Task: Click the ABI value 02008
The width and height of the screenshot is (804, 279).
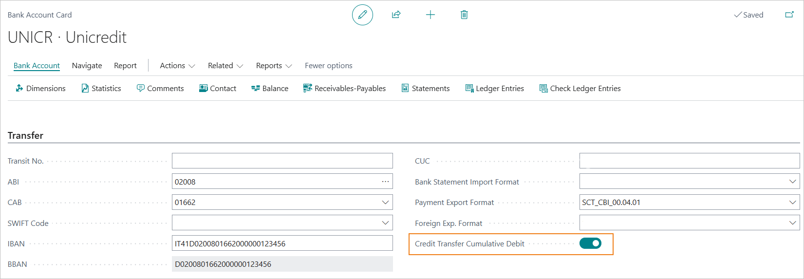Action: 185,182
